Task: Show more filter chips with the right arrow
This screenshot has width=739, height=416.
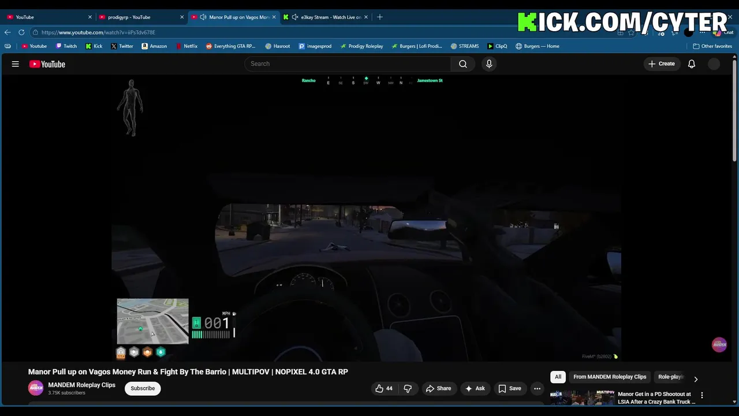Action: tap(696, 379)
